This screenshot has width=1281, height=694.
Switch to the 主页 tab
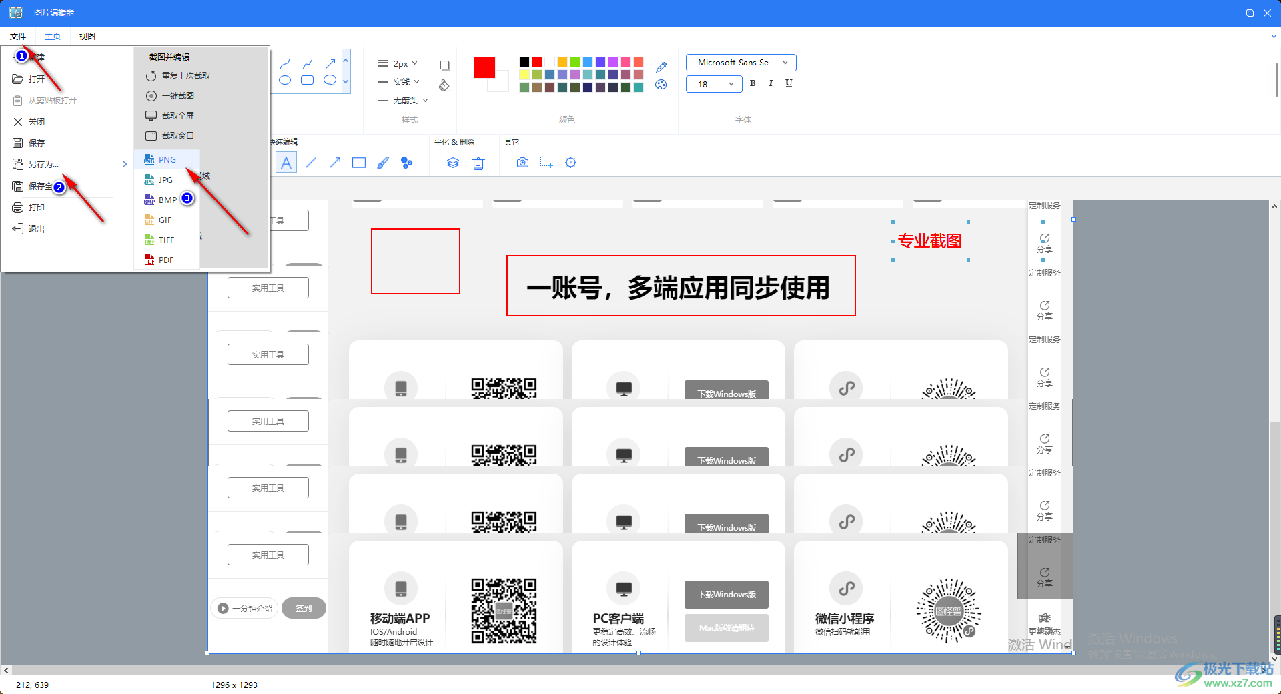(x=53, y=37)
